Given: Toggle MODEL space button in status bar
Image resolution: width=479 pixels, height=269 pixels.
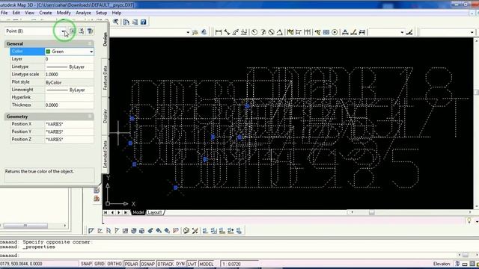Looking at the screenshot, I should tap(207, 264).
